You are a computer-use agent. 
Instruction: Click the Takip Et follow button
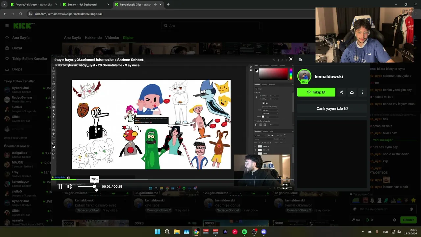tap(316, 92)
